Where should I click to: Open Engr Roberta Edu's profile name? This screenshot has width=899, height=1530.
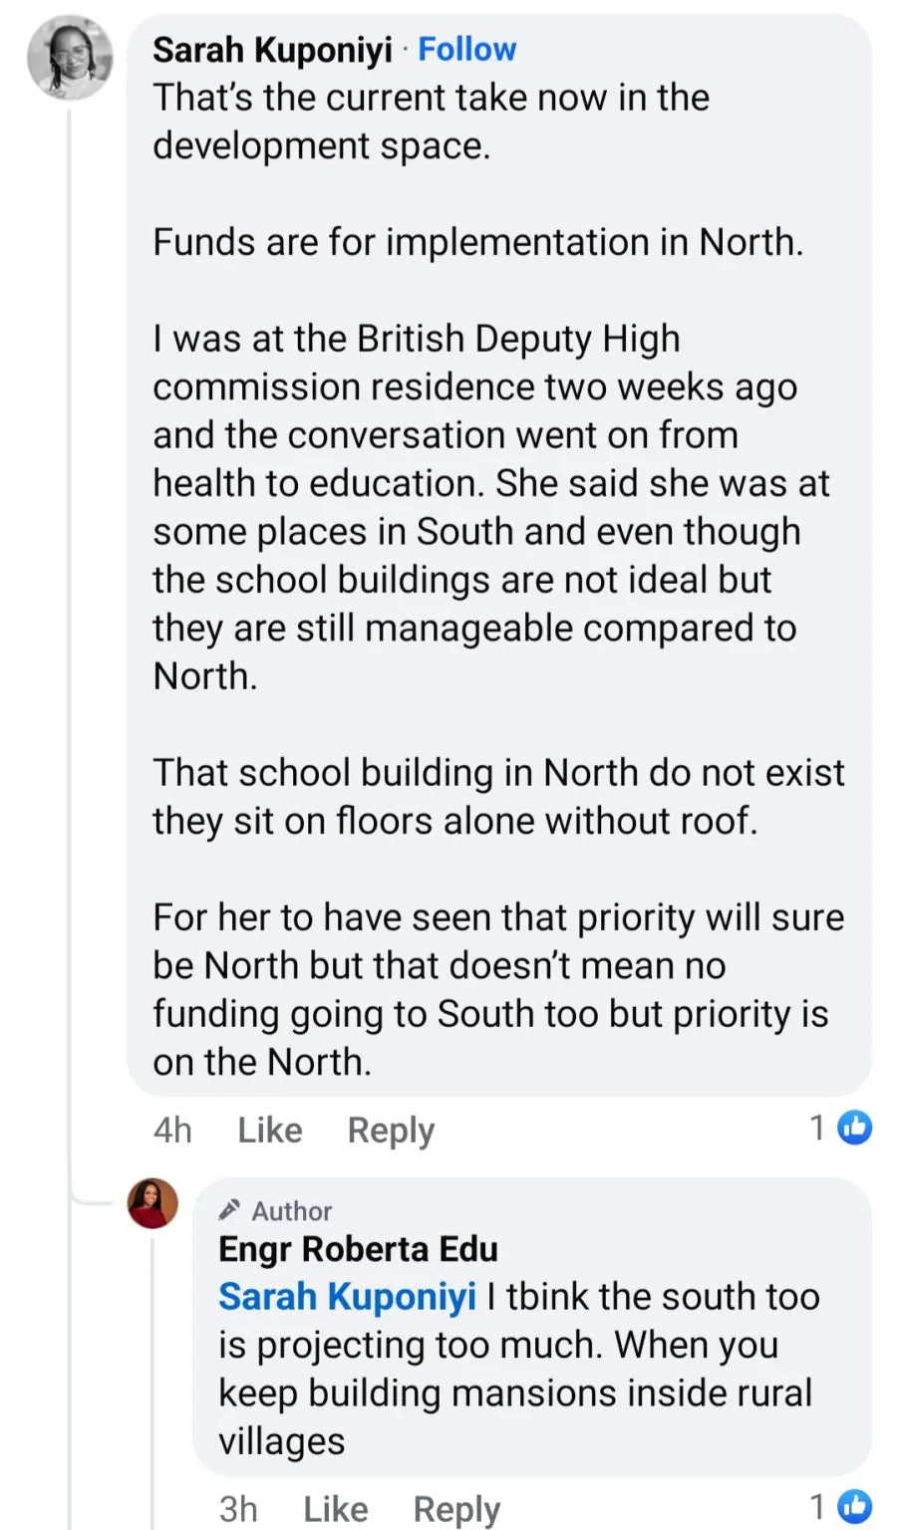tap(358, 1249)
